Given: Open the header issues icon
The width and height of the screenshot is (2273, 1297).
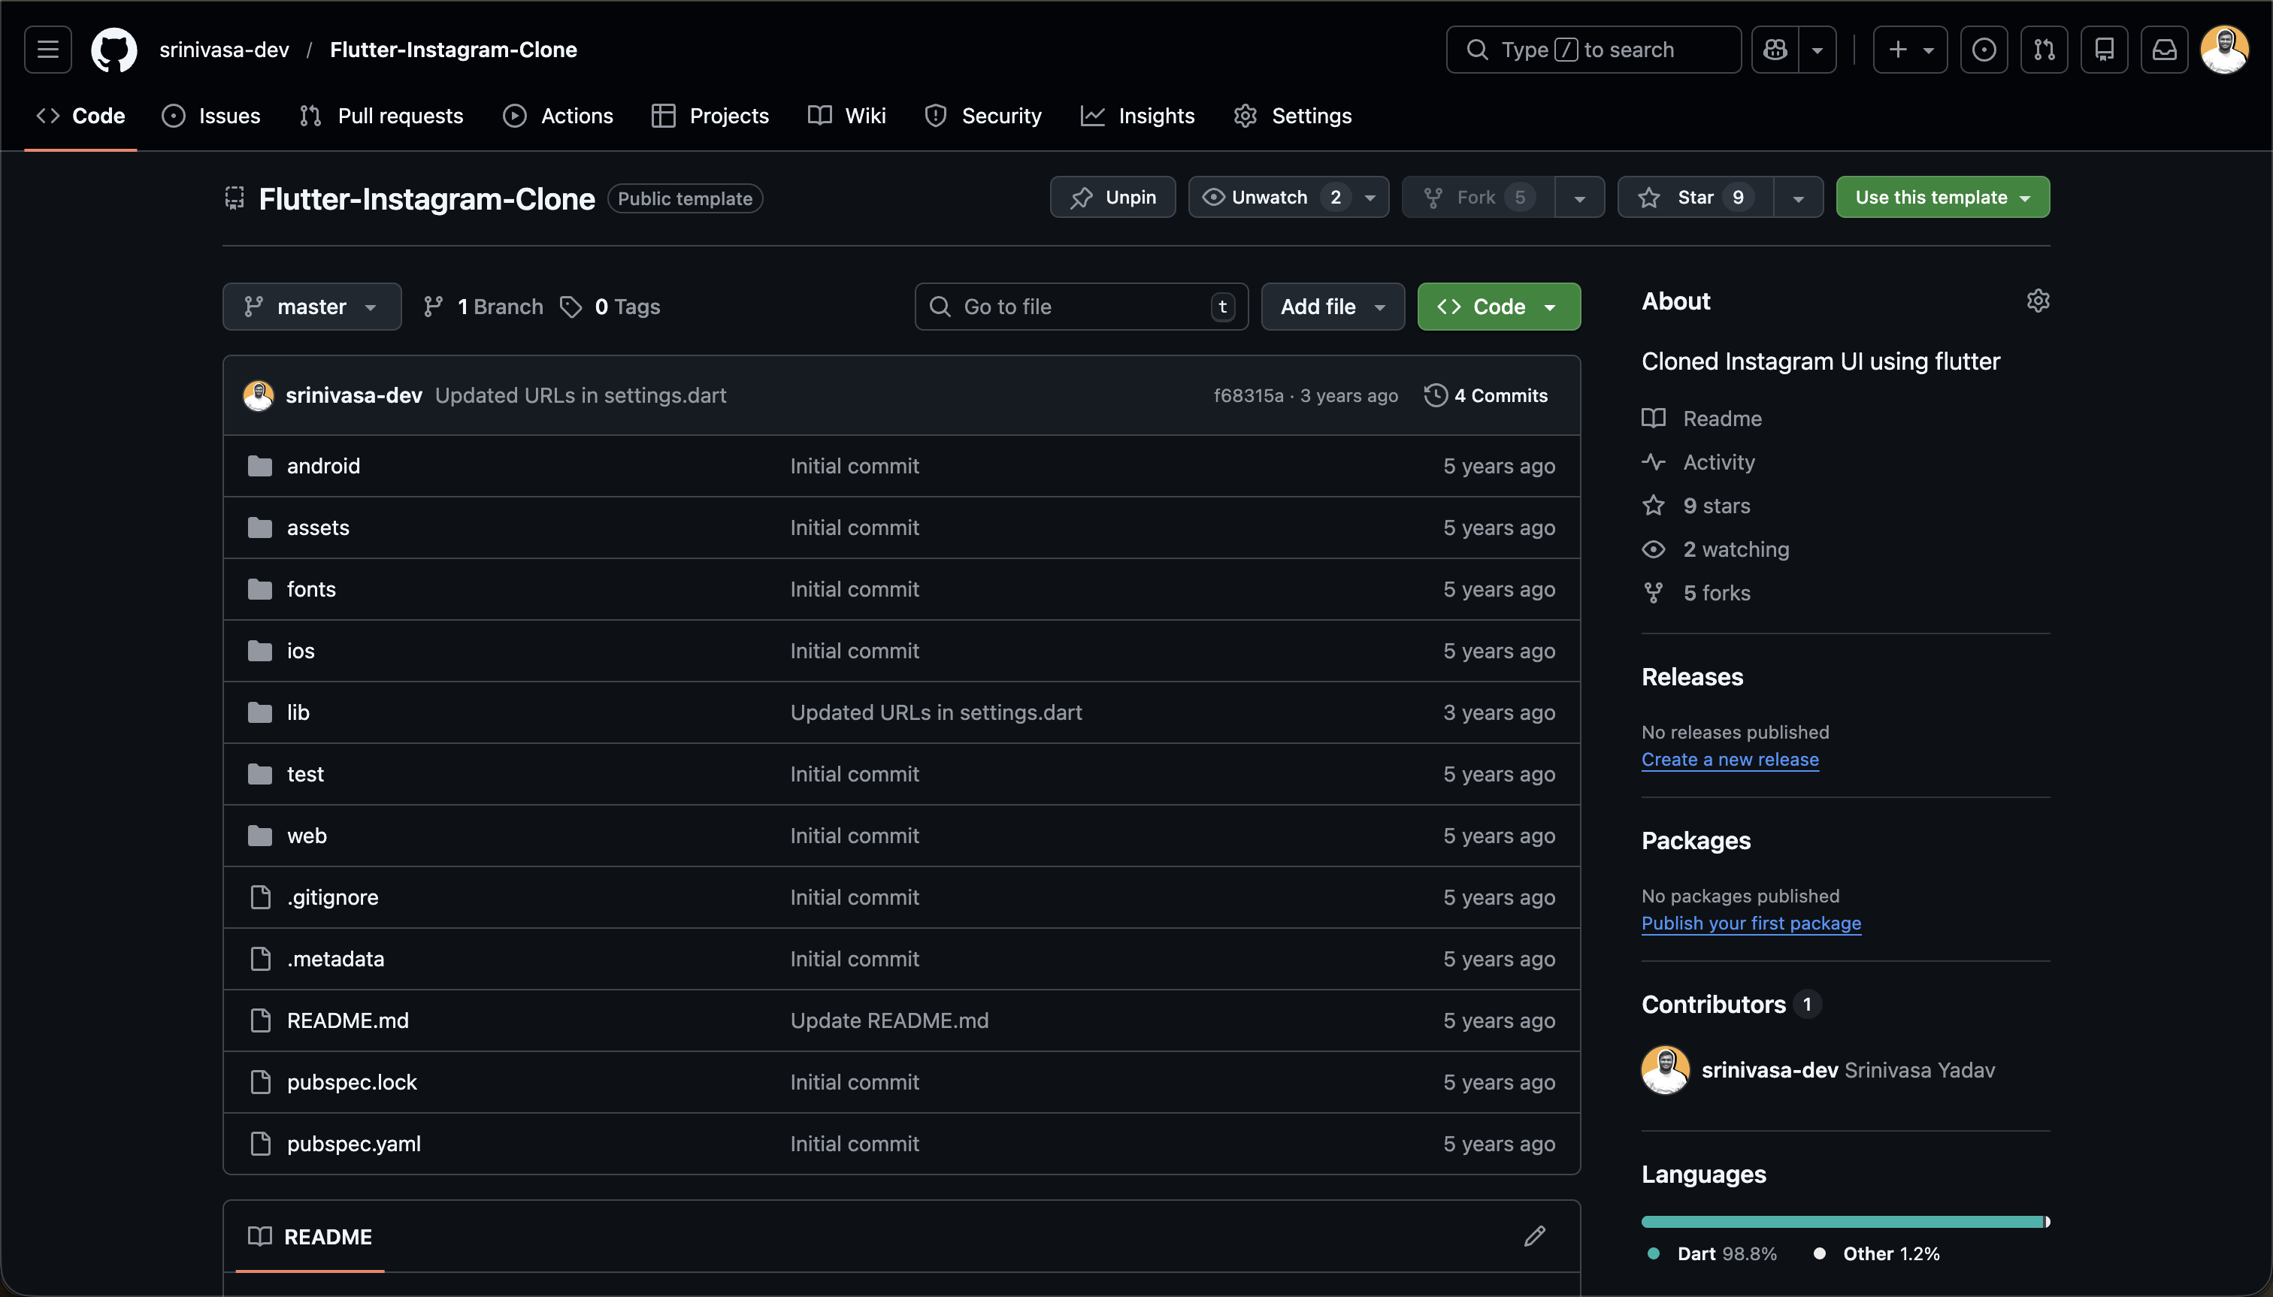Looking at the screenshot, I should pos(1984,50).
